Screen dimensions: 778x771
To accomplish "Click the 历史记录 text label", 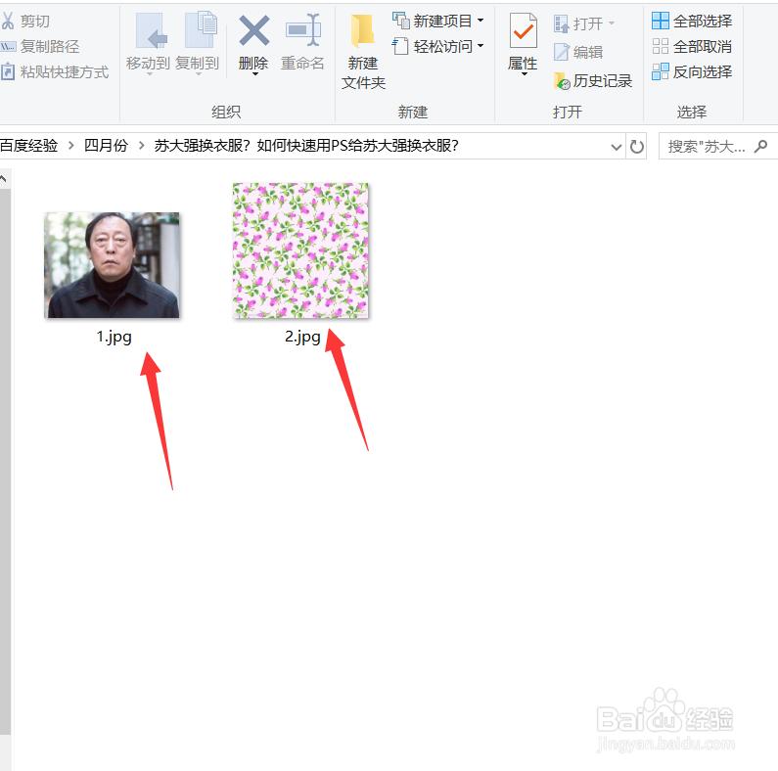I will pyautogui.click(x=603, y=81).
